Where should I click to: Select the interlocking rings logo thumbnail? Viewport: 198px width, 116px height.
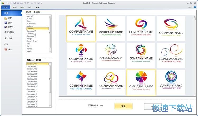click(111, 82)
